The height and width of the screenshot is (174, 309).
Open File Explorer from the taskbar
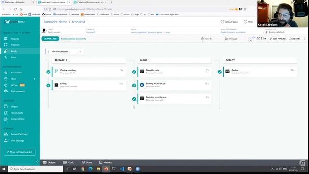(x=98, y=169)
